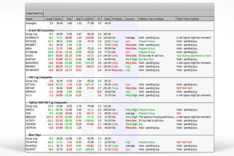This screenshot has height=156, width=234.
Task: Click WOOLIES's 5.0 DY value
Action: point(99,41)
